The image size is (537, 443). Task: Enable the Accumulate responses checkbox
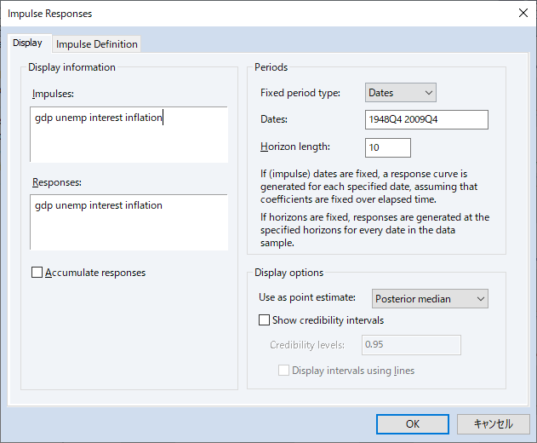[37, 273]
